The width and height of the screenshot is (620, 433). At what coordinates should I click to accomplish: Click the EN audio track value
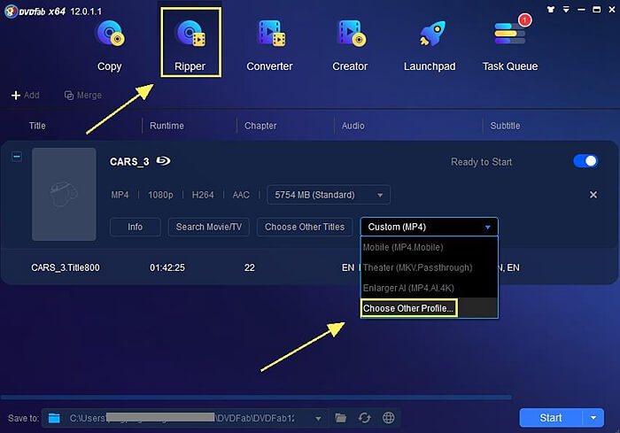point(348,267)
